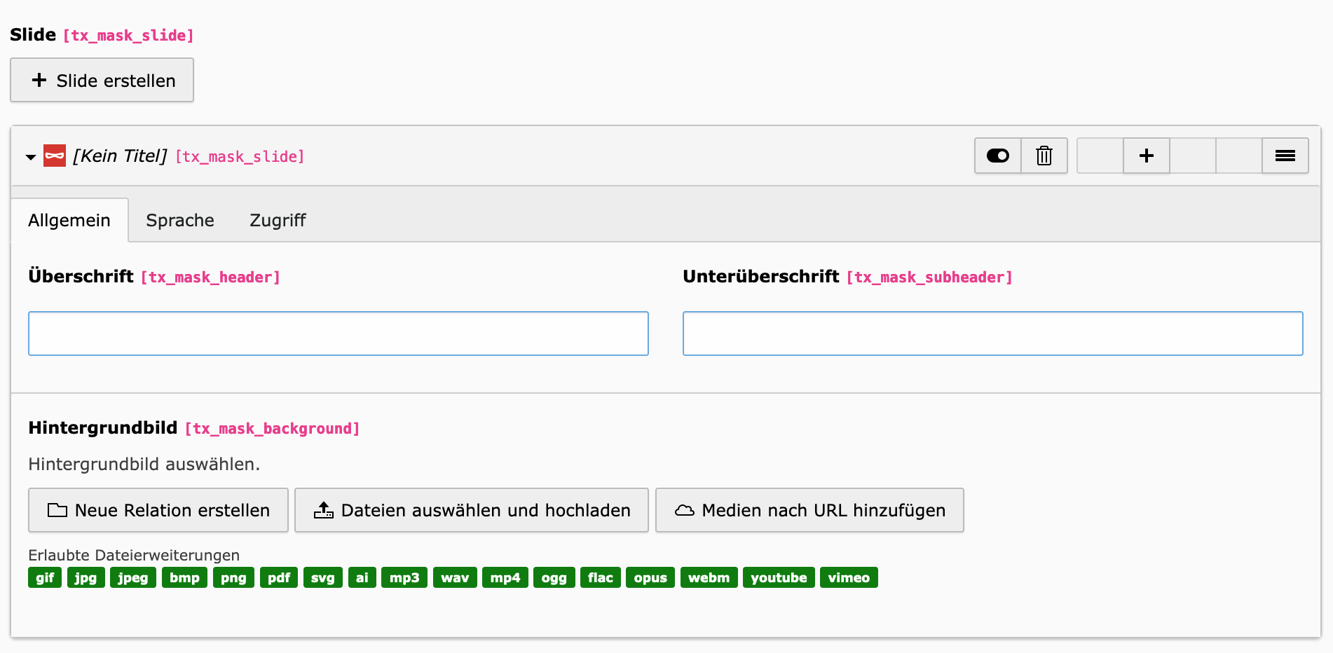Click the folder icon for new relation
Image resolution: width=1333 pixels, height=653 pixels.
click(57, 510)
